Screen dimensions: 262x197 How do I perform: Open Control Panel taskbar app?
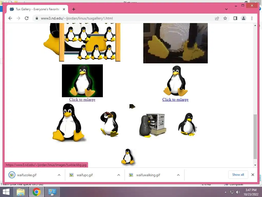(52, 192)
